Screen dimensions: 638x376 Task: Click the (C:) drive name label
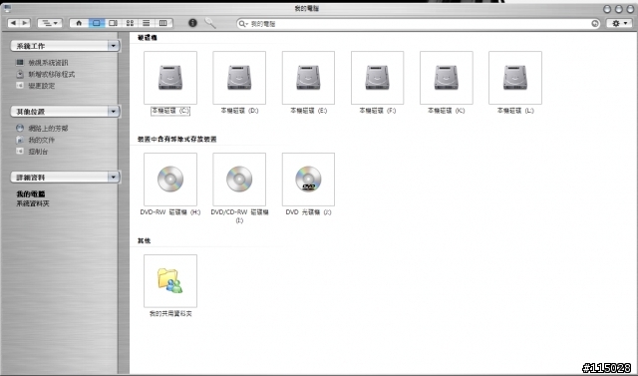coord(170,111)
